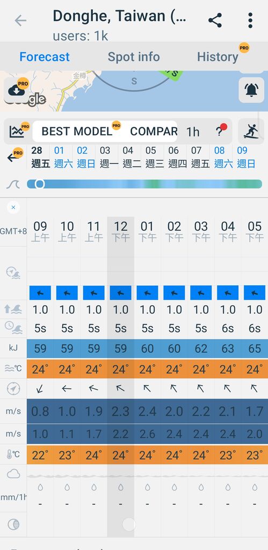Open the History tab
This screenshot has width=268, height=550.
218,57
